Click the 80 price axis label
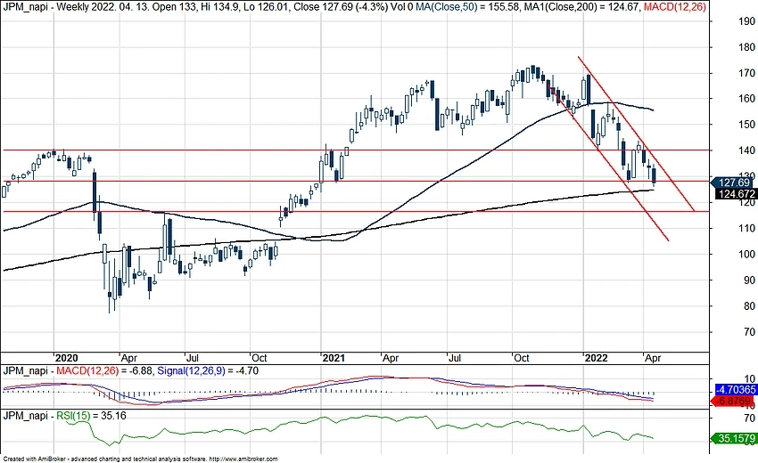The image size is (758, 463). pos(749,306)
